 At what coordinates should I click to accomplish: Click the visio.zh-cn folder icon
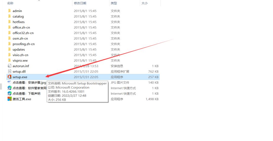coord(9,55)
